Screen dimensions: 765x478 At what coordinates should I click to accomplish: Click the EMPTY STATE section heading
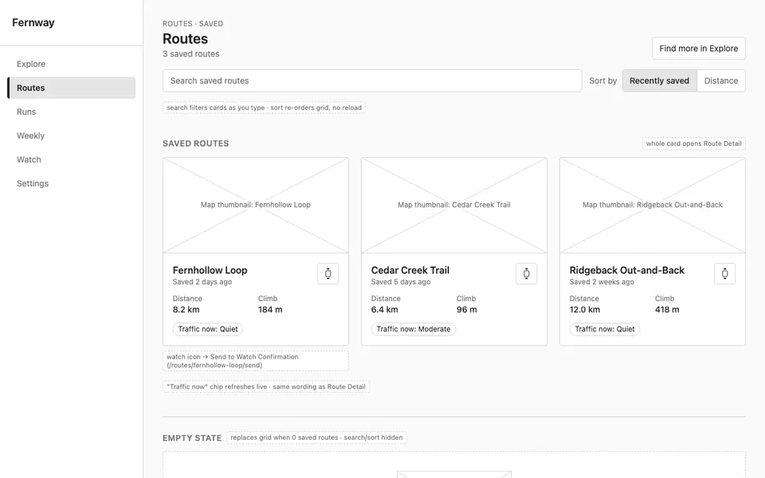[192, 438]
